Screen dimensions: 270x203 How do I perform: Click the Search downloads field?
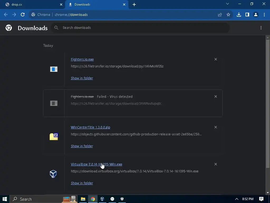(x=140, y=27)
